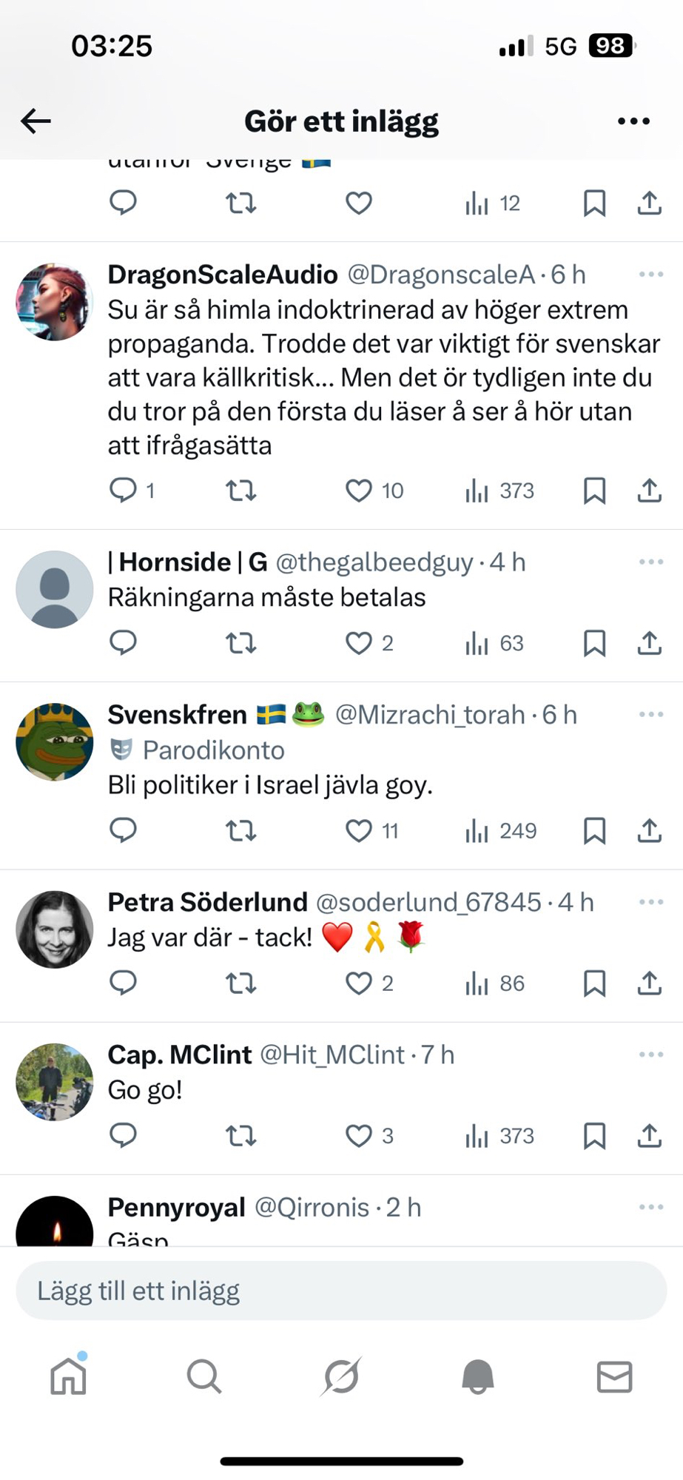Open the Search tab

tap(204, 1377)
